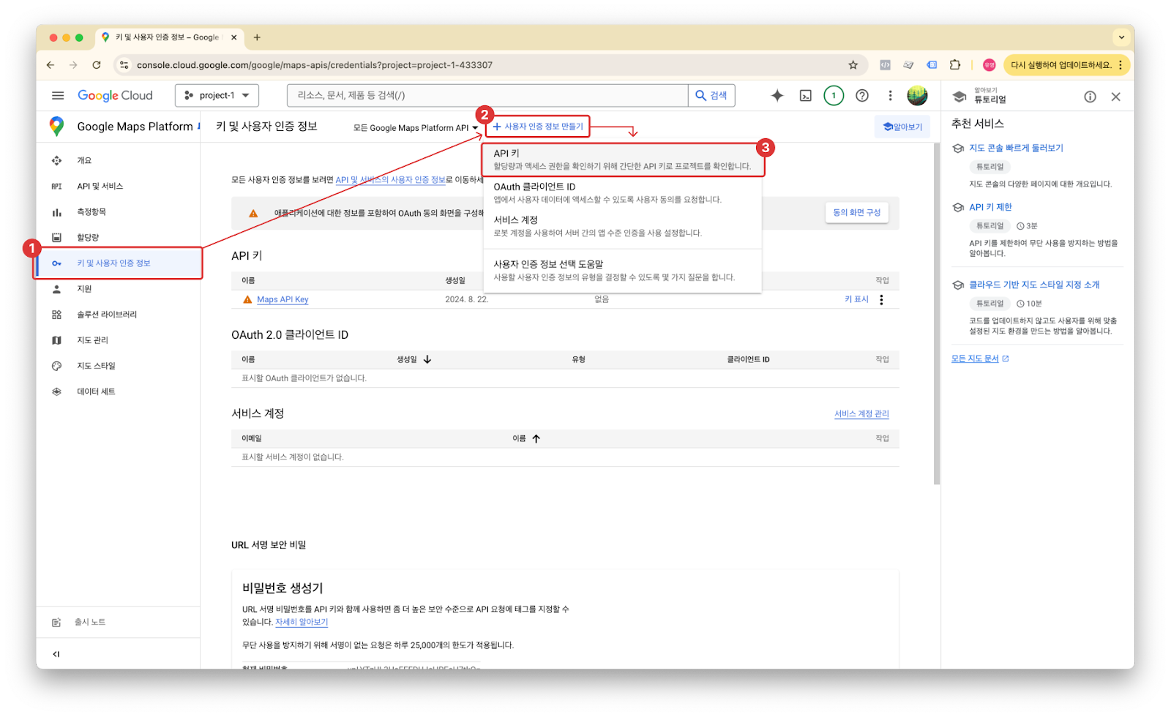Expand the tab list chevron in title bar

1121,37
